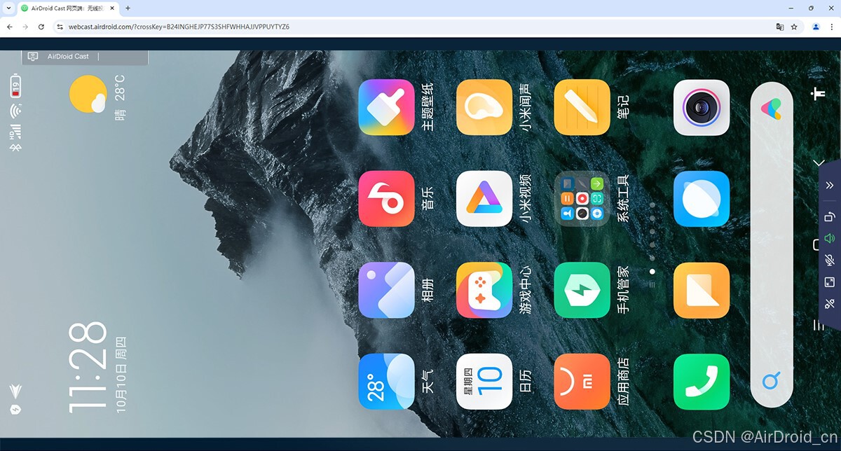Open the 天气 weather app
The width and height of the screenshot is (841, 451).
coord(386,381)
